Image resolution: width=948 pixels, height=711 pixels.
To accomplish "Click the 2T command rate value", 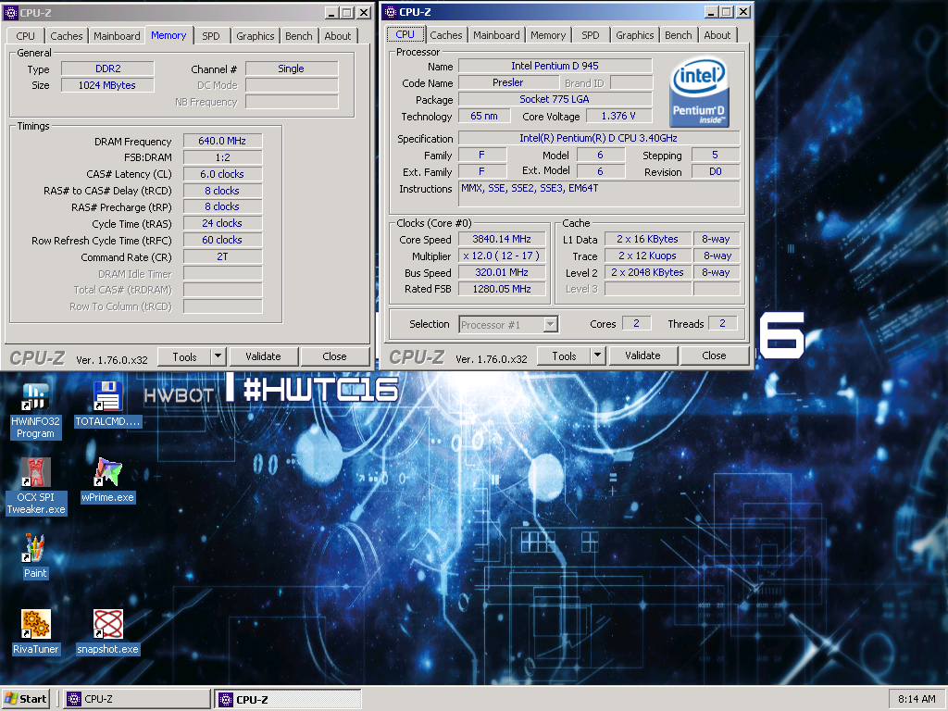I will coord(222,256).
